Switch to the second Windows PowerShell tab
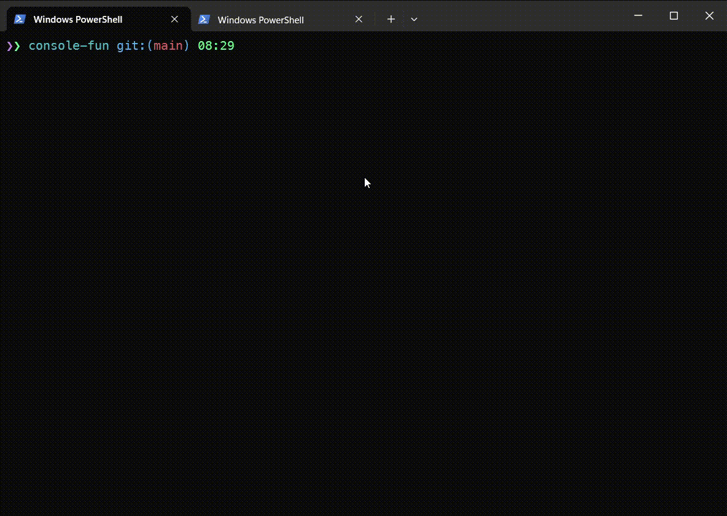The width and height of the screenshot is (727, 516). (283, 20)
